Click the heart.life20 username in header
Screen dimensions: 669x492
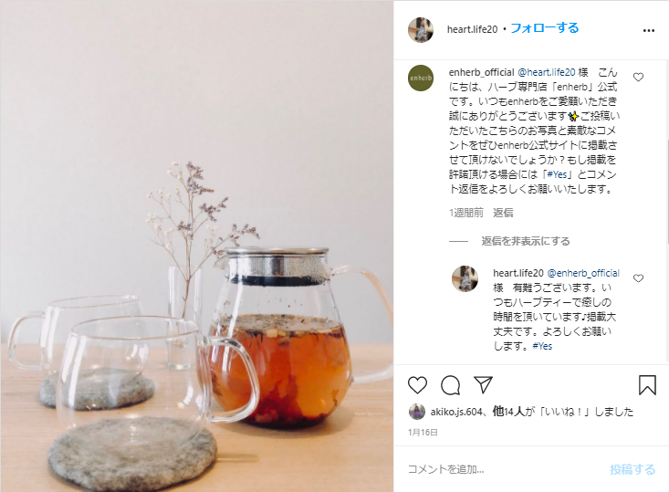point(472,29)
